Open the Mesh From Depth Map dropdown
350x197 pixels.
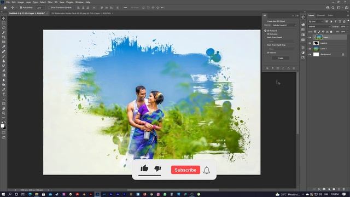pos(281,49)
